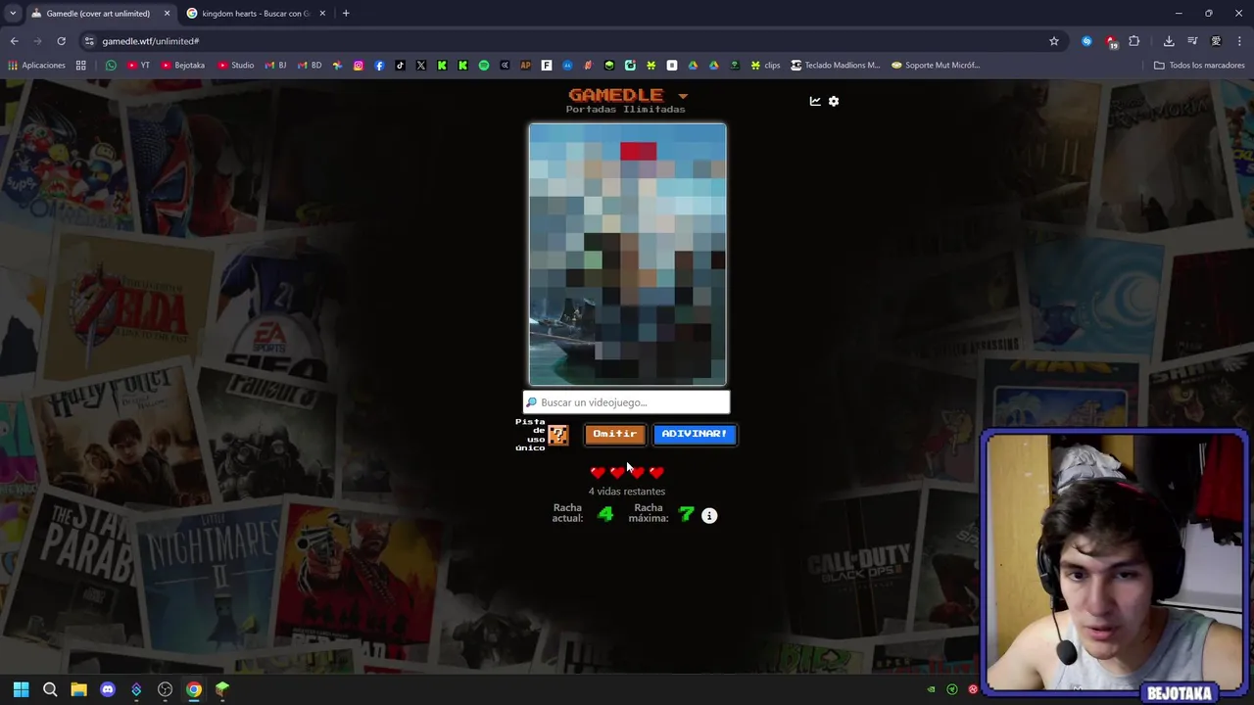Click the Omitir button

pos(614,434)
